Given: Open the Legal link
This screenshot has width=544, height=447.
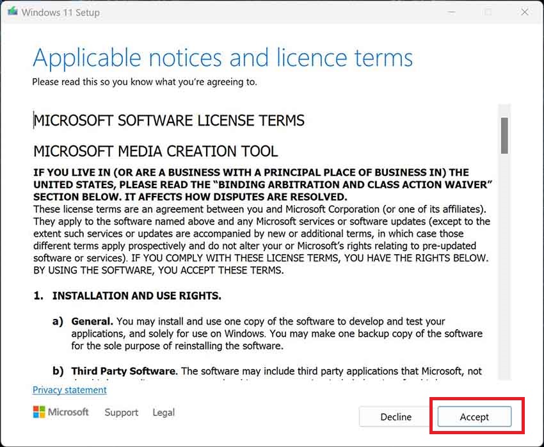Looking at the screenshot, I should [x=163, y=412].
